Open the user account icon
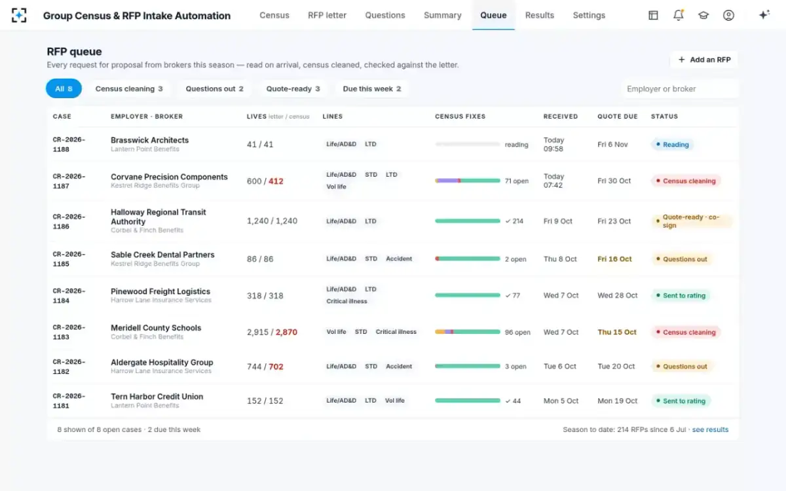Image resolution: width=786 pixels, height=491 pixels. pos(728,15)
